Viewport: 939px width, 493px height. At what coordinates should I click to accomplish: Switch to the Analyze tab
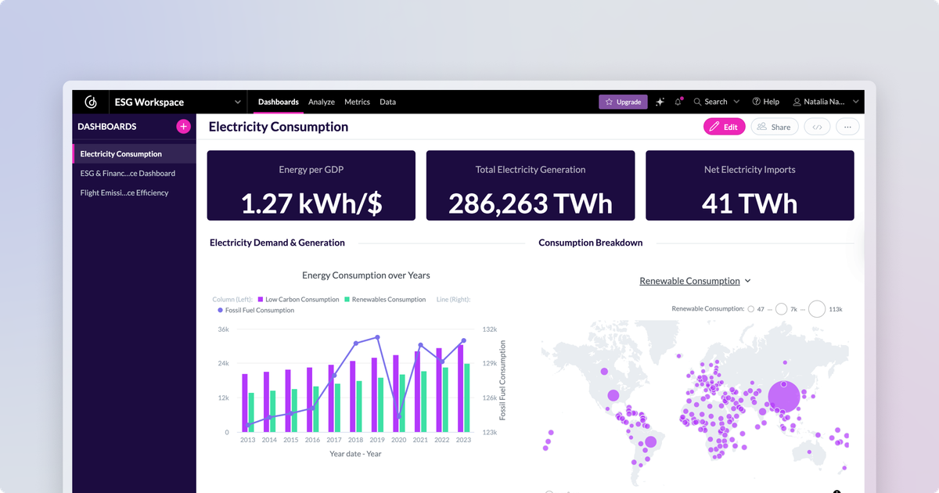(x=322, y=102)
